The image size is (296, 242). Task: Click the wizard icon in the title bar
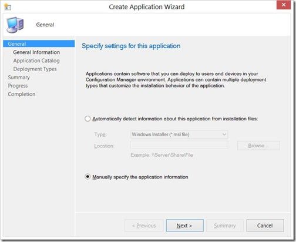8,7
